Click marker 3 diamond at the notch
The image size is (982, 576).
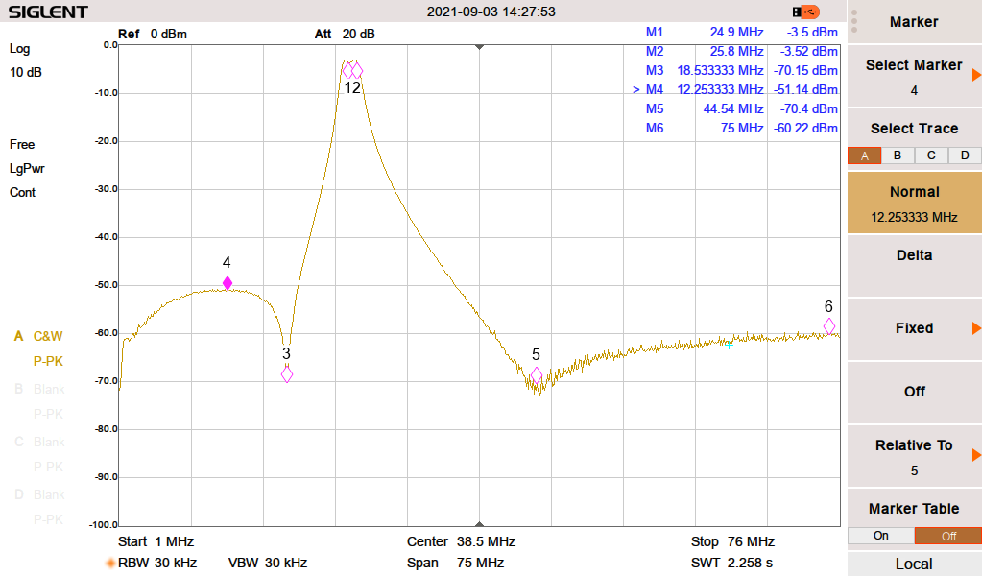(287, 374)
